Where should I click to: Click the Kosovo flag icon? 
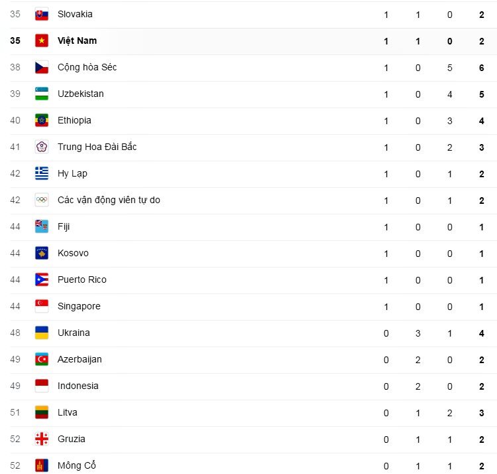point(42,253)
